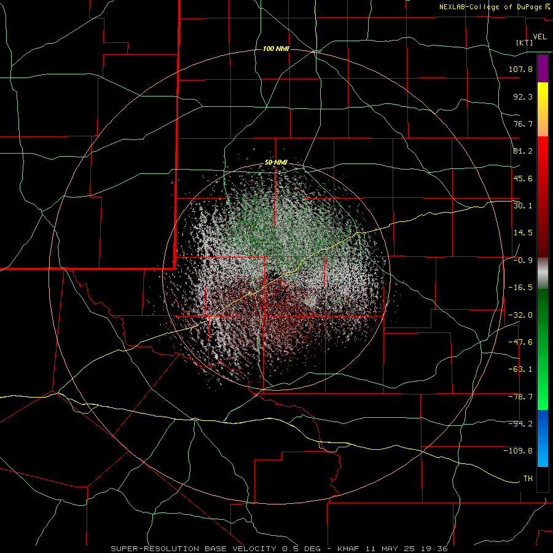Click the [KT] units label

coord(525,42)
